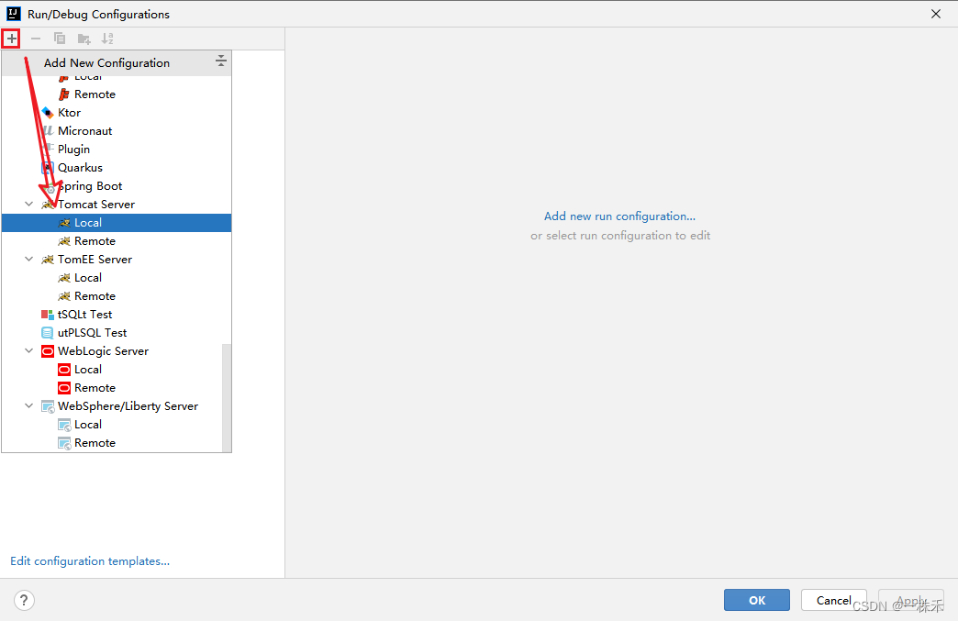The width and height of the screenshot is (958, 621).
Task: Select Remote under WebSphere/Liberty Server
Action: pyautogui.click(x=113, y=443)
